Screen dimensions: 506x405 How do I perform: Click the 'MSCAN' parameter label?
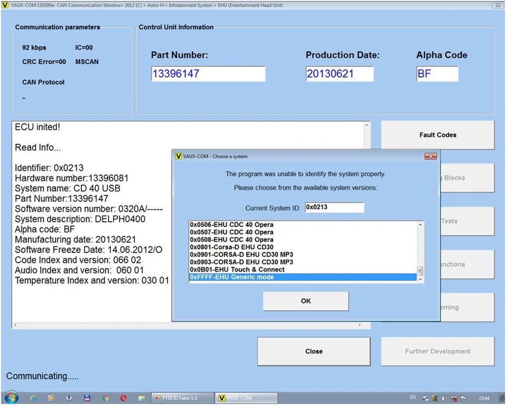87,62
